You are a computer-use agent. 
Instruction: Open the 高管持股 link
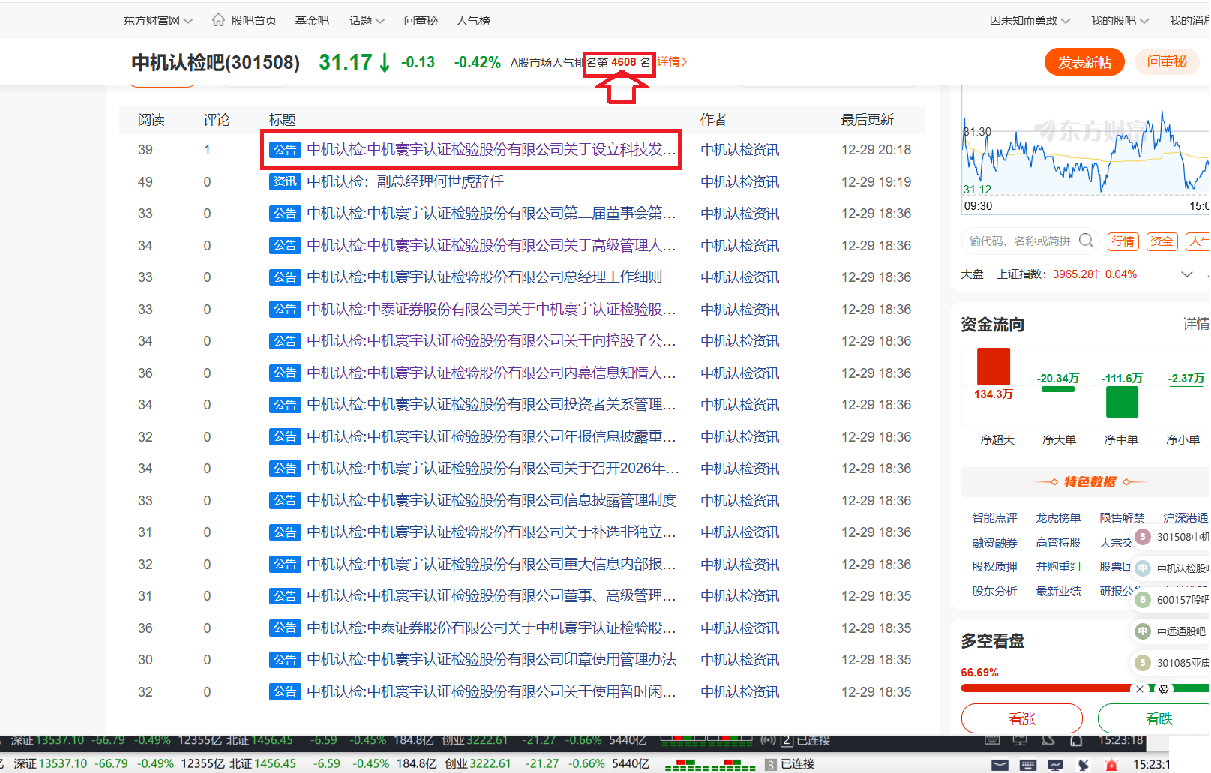pos(1058,543)
